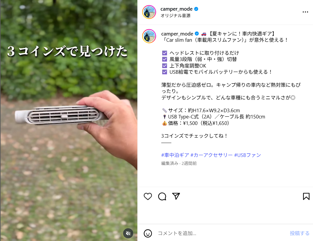Click the video to pause playback
The height and width of the screenshot is (241, 313).
coord(69,120)
